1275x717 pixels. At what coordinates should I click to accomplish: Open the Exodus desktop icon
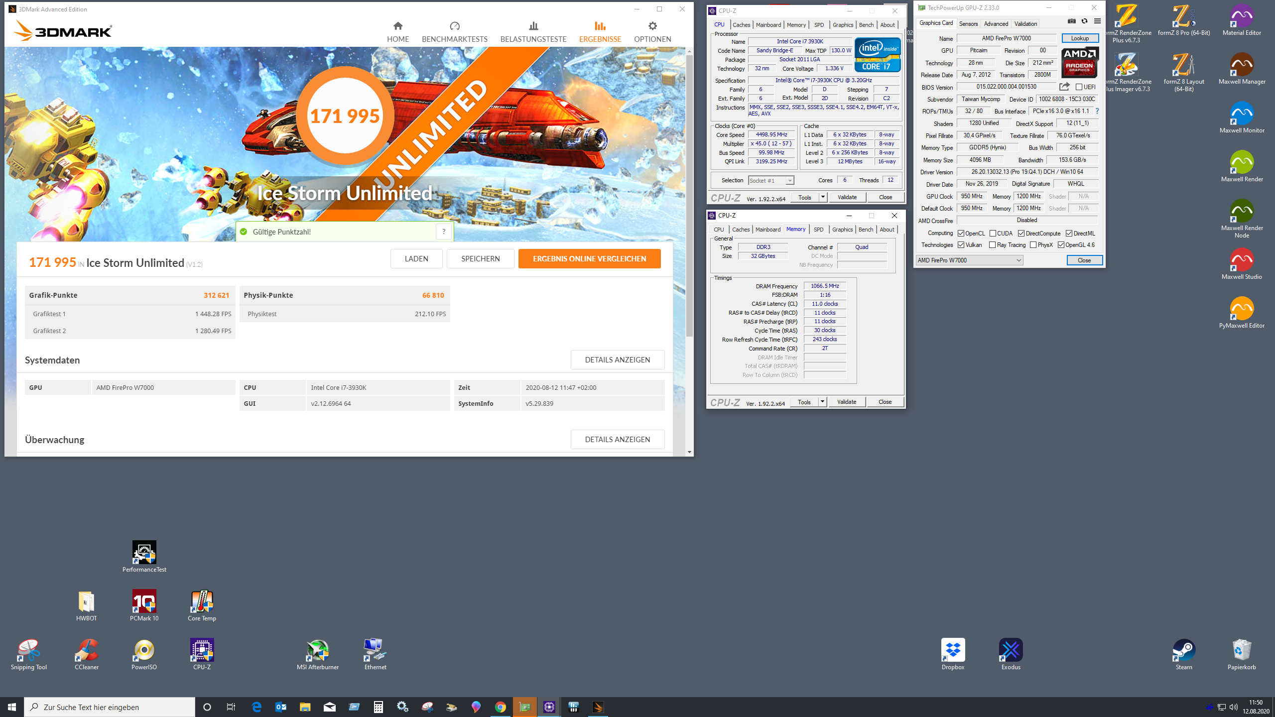(1011, 655)
